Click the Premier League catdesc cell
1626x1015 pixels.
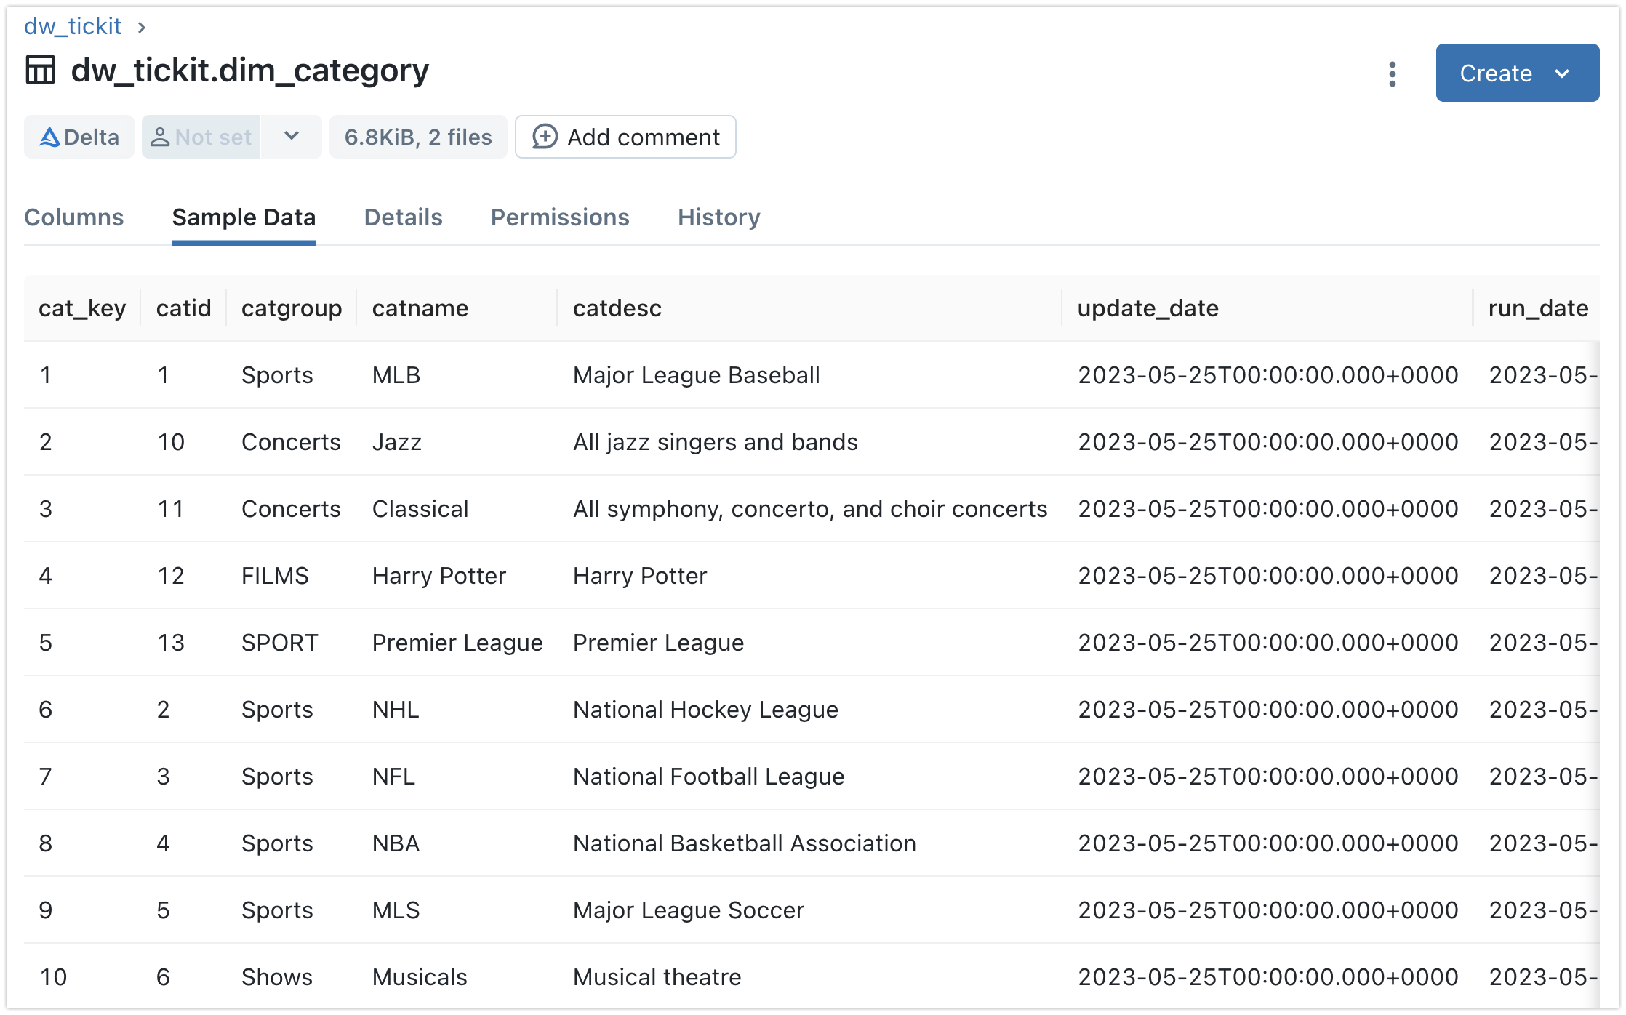tap(658, 643)
